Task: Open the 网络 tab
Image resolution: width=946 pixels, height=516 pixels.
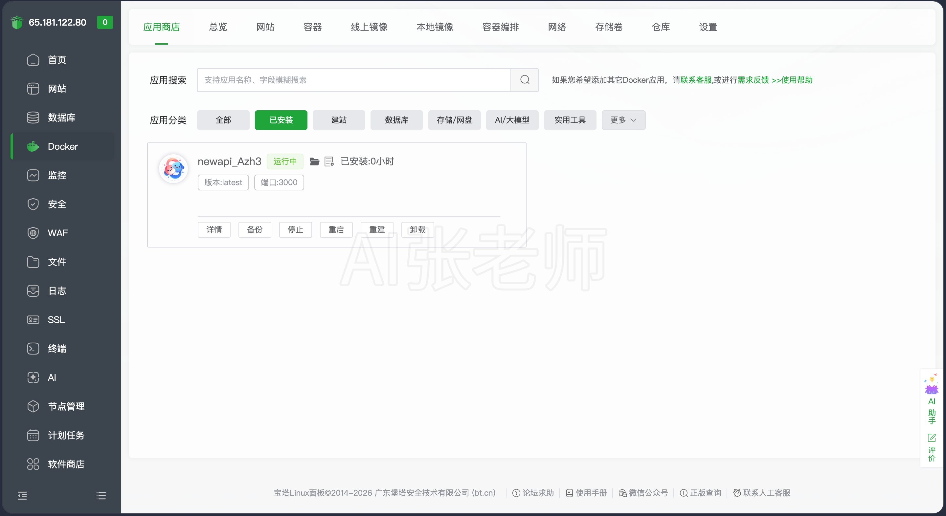Action: (x=557, y=27)
